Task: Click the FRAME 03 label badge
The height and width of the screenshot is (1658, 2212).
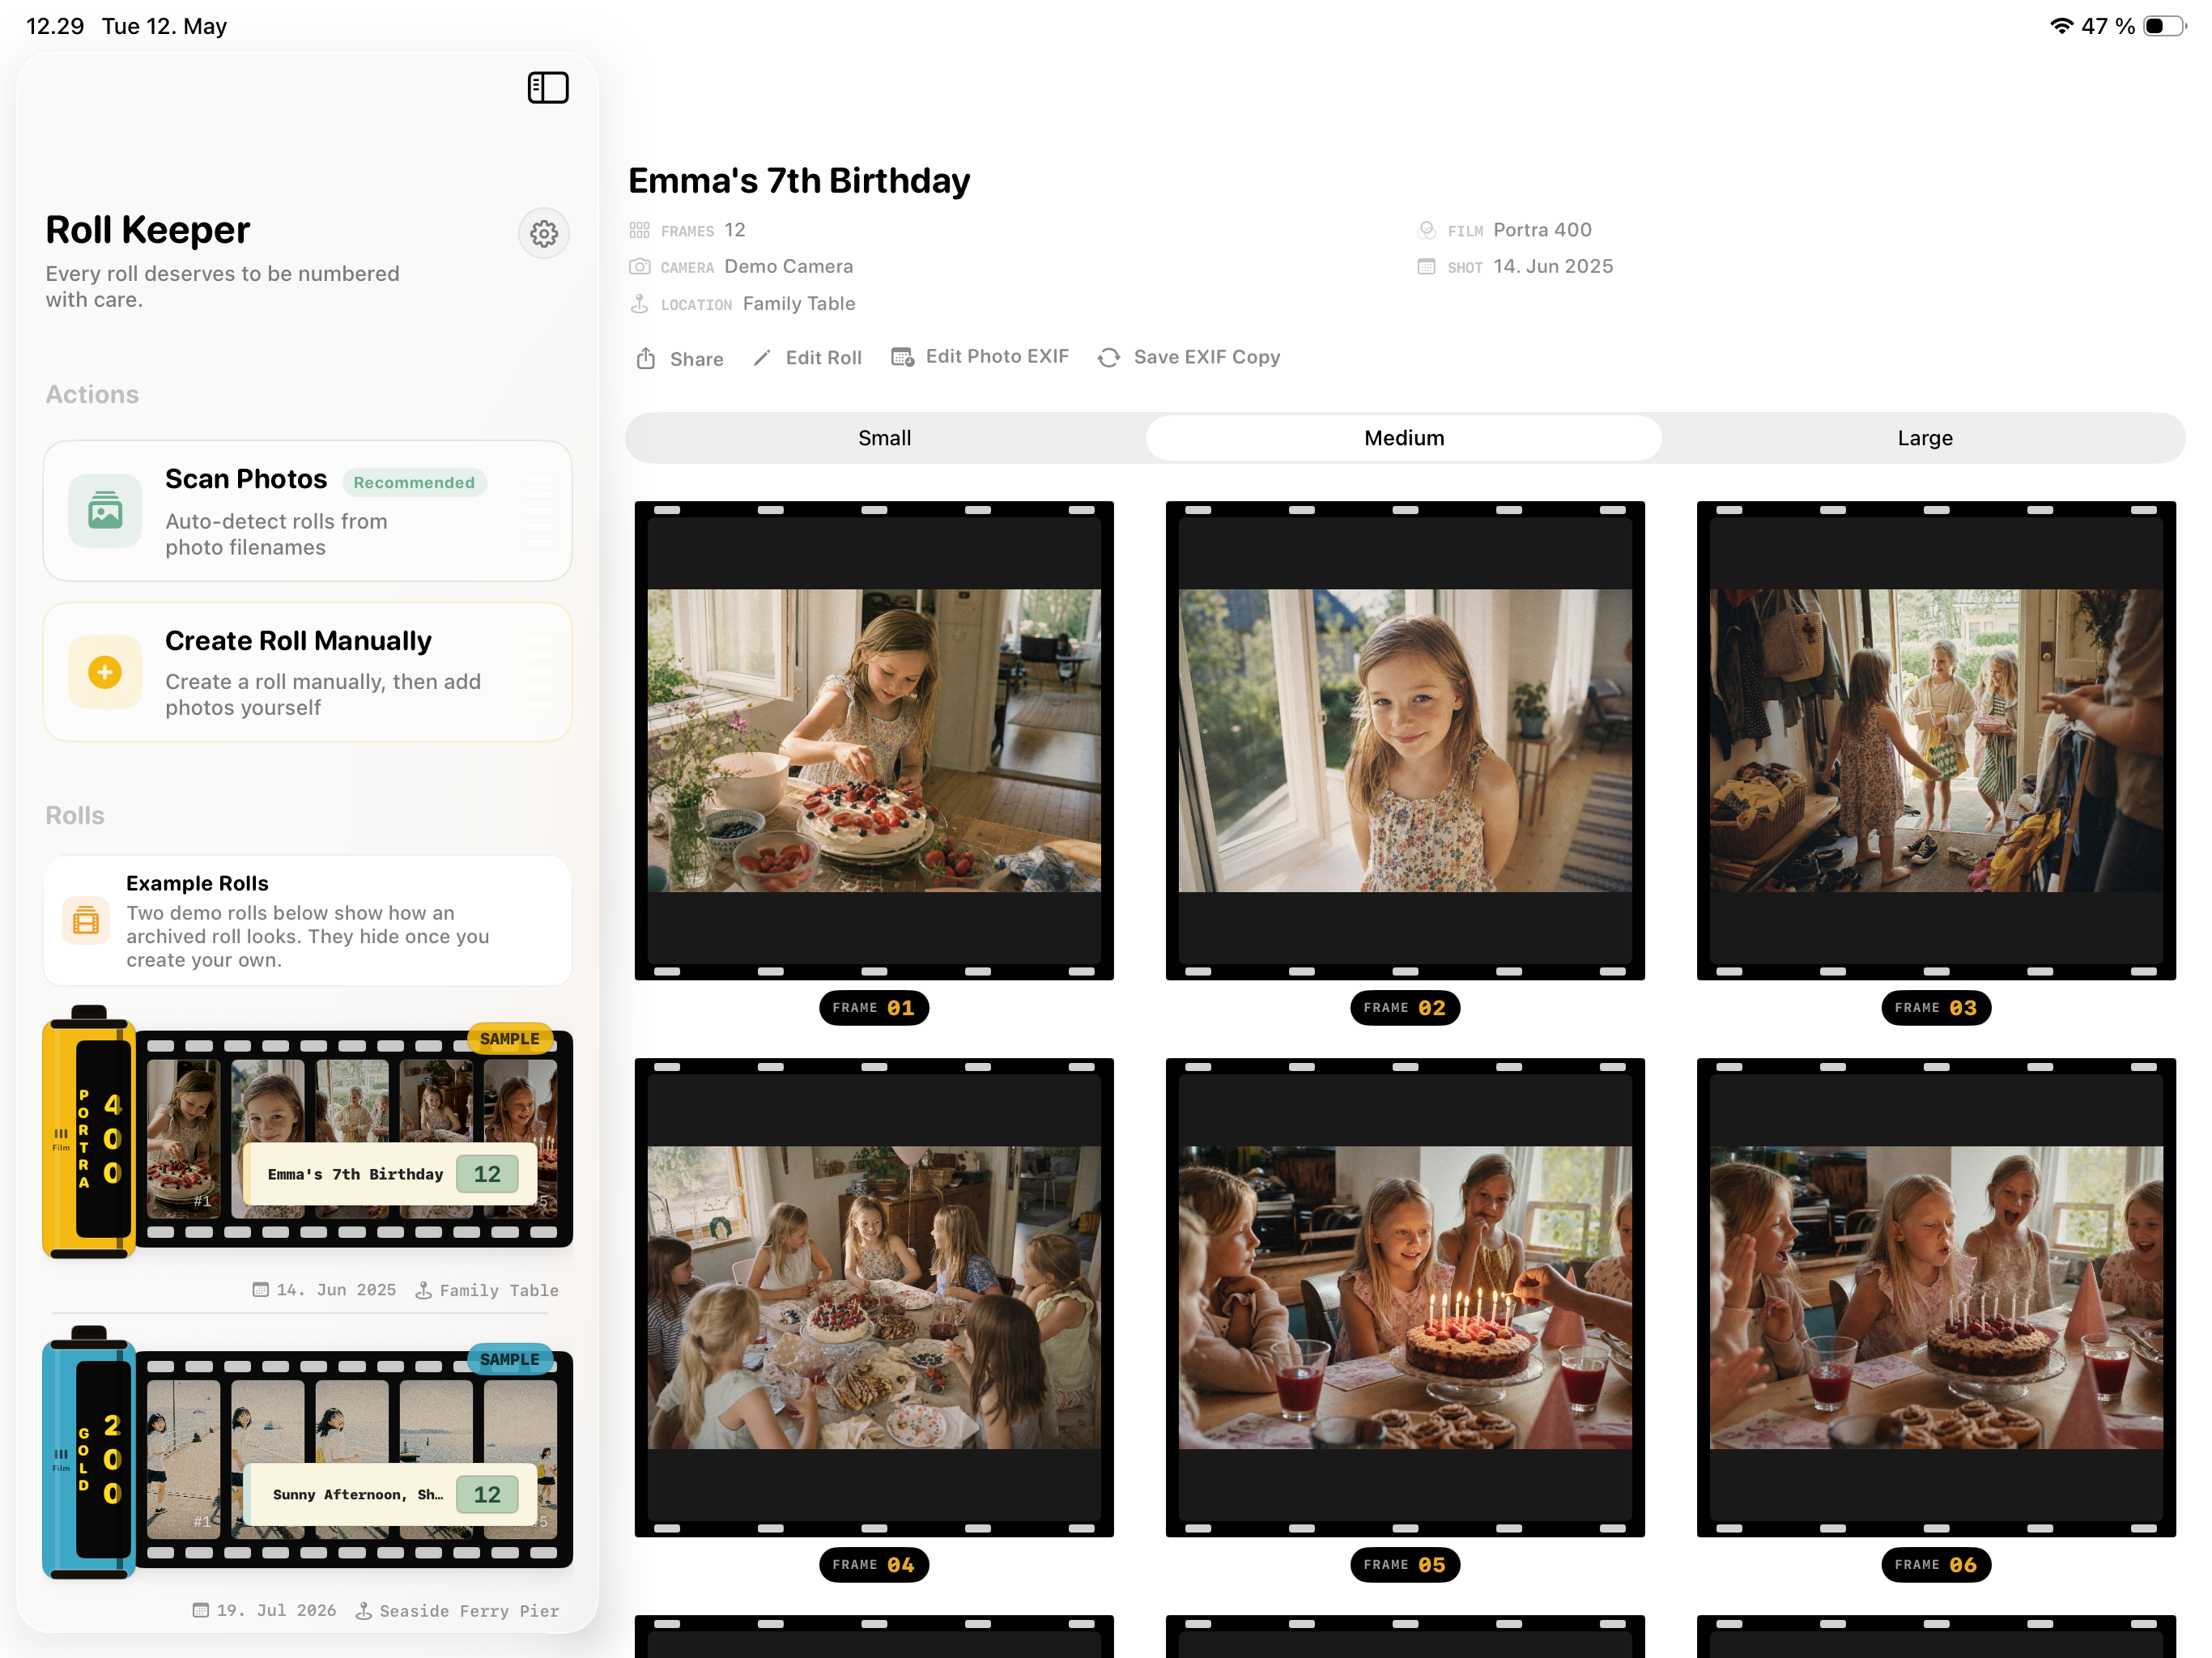Action: (x=1936, y=1008)
